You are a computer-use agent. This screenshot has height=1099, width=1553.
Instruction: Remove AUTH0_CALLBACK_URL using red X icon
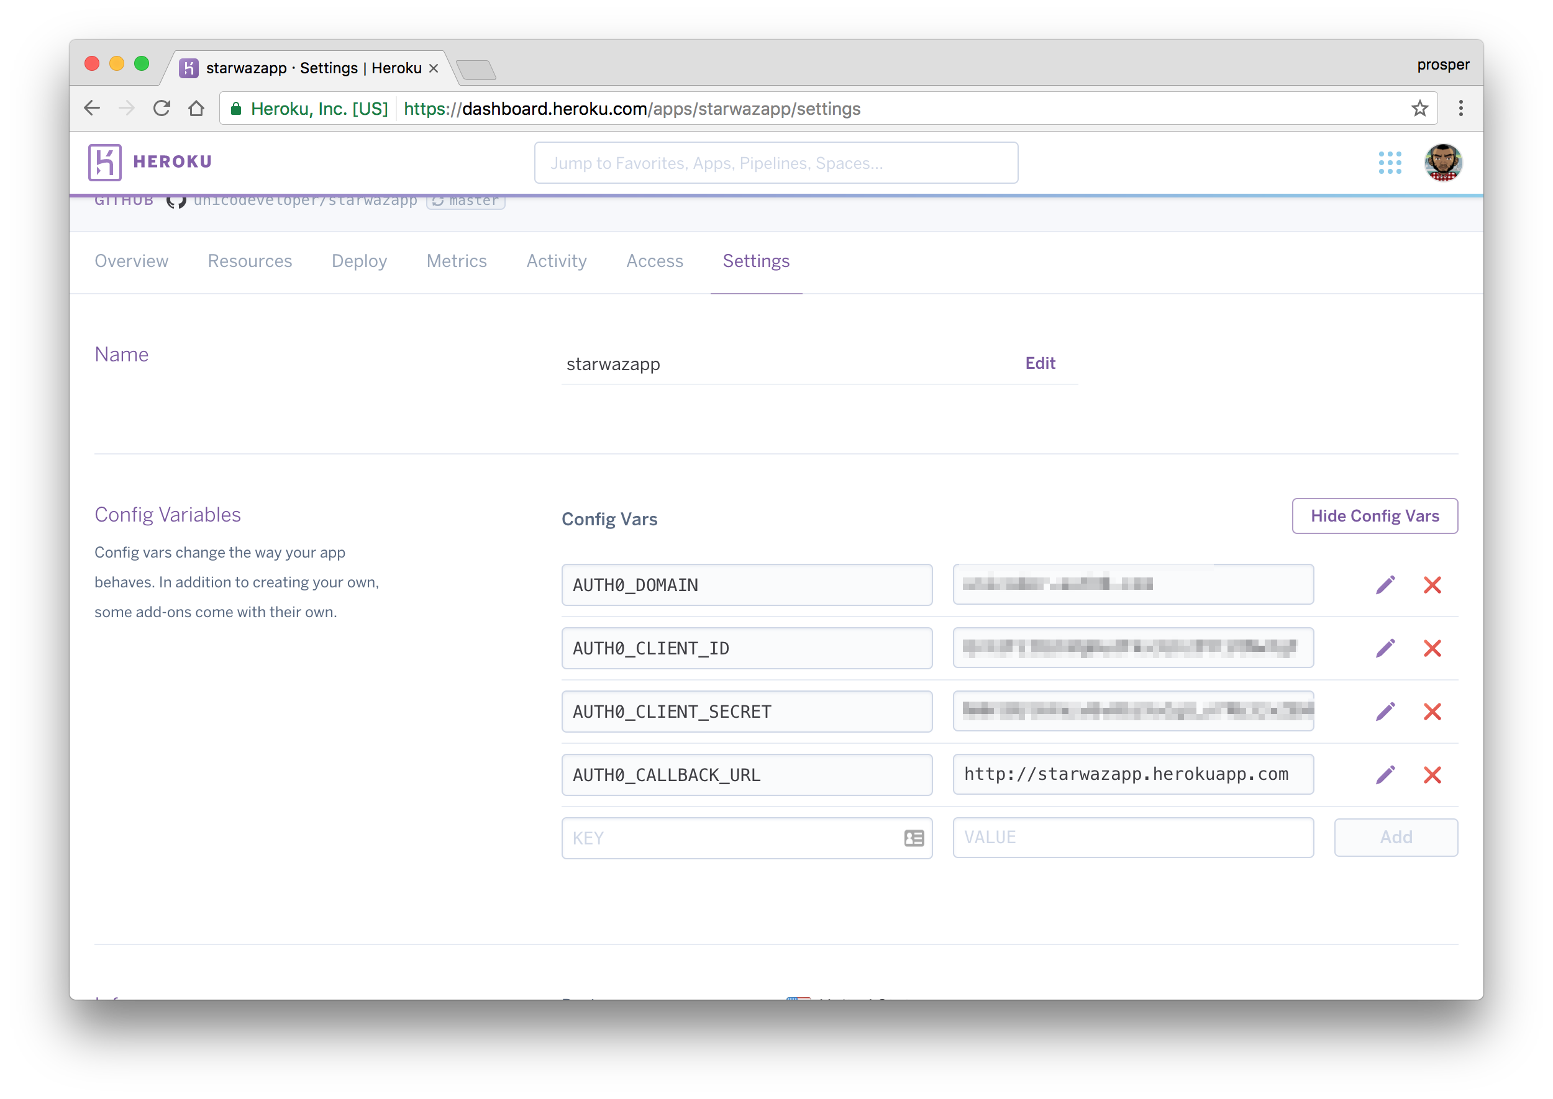1432,775
